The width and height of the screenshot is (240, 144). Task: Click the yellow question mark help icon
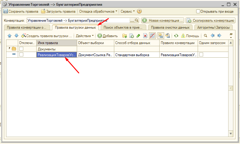coord(139,11)
